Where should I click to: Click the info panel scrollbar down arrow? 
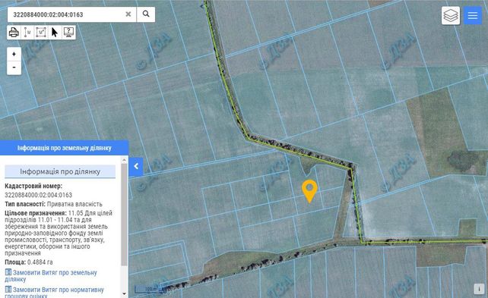(x=124, y=293)
